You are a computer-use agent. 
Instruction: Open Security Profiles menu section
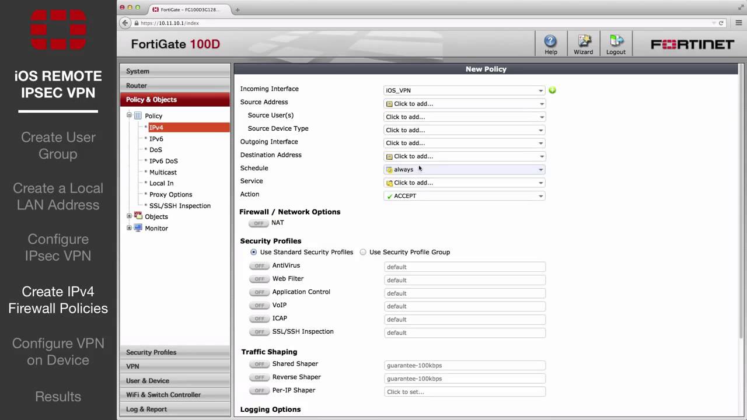click(175, 352)
